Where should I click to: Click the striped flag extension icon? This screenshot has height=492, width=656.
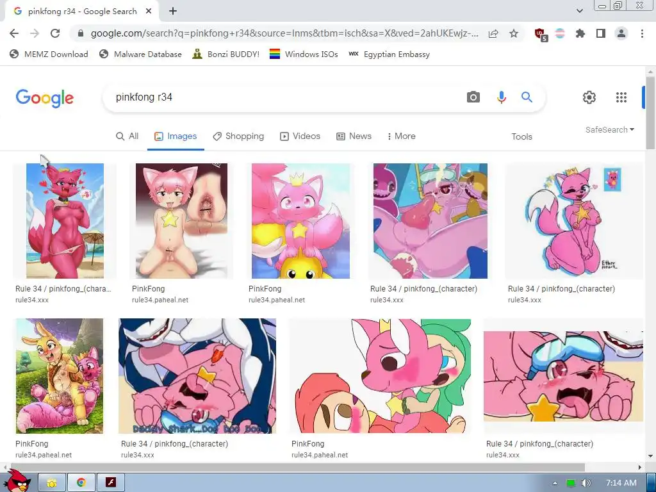[x=560, y=33]
